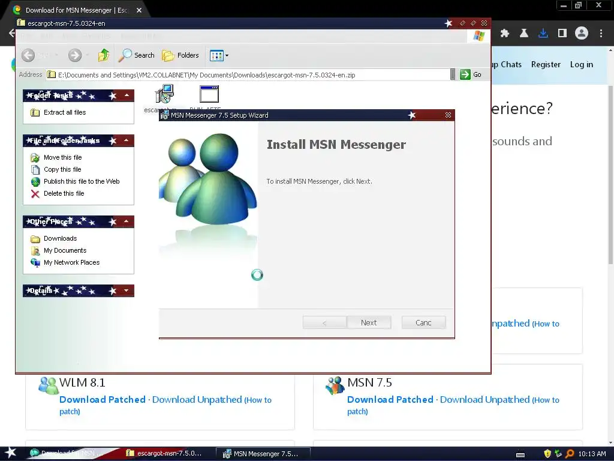Click the Copy this file icon
The width and height of the screenshot is (614, 461).
pyautogui.click(x=35, y=169)
